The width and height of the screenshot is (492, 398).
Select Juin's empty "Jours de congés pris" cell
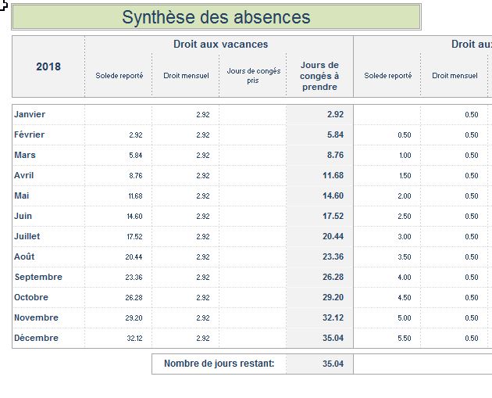click(252, 216)
